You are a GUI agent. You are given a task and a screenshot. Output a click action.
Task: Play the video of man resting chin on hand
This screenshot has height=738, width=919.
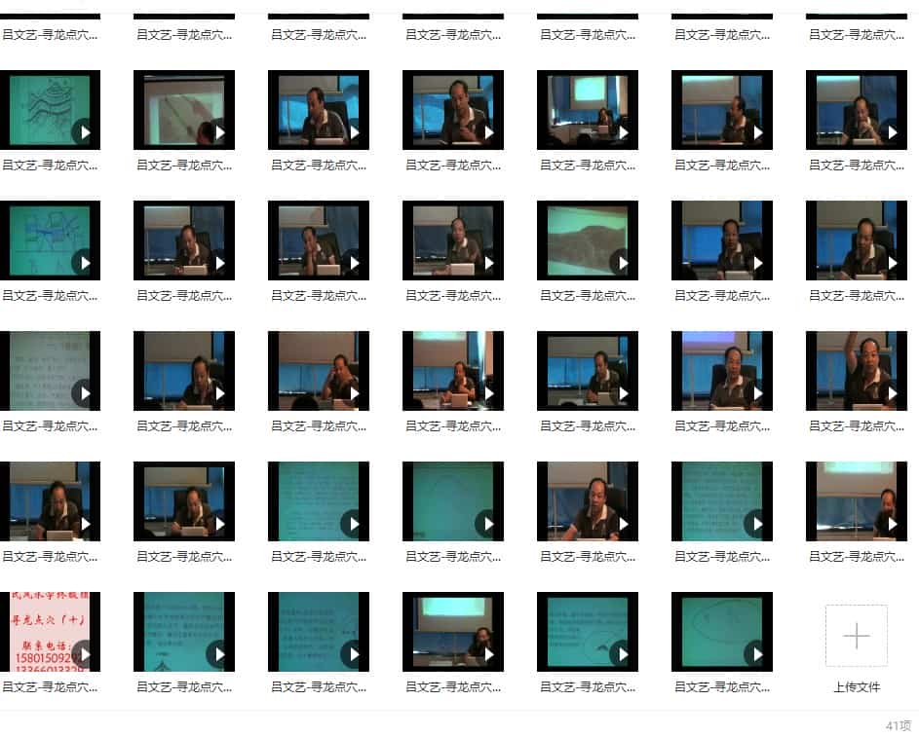[x=318, y=240]
